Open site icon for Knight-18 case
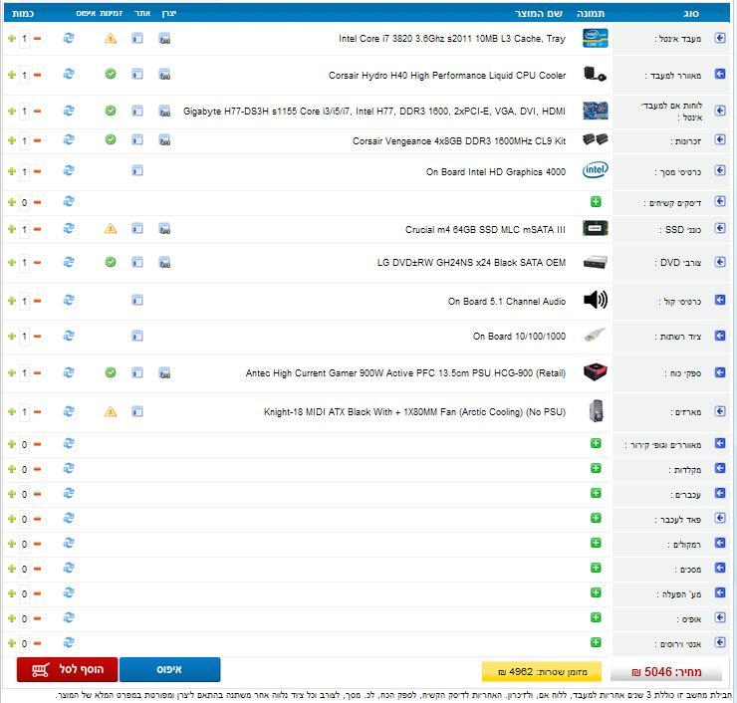This screenshot has width=737, height=703. [137, 411]
